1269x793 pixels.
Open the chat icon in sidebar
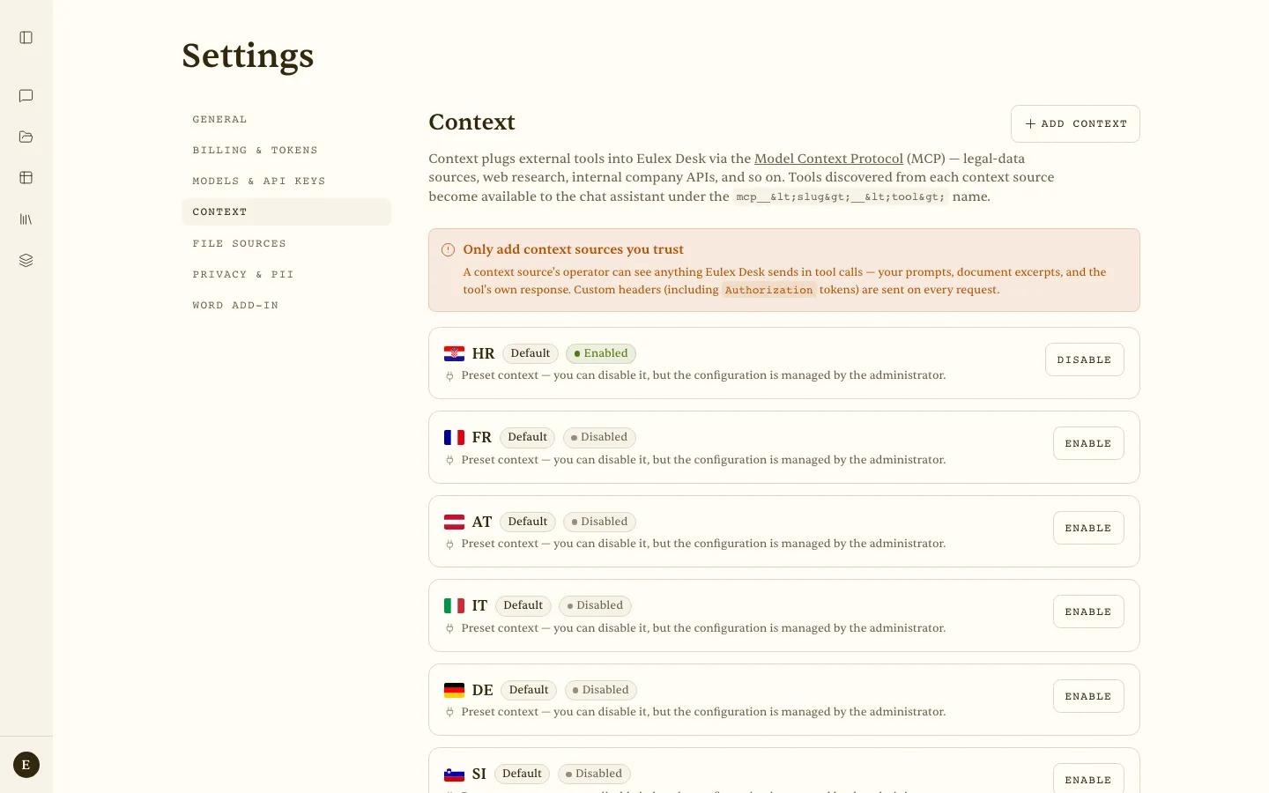point(26,96)
